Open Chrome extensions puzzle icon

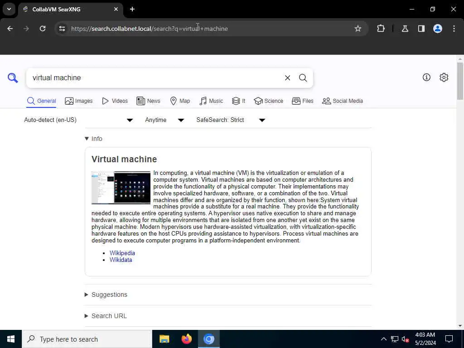381,29
